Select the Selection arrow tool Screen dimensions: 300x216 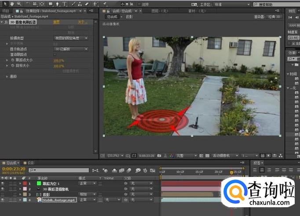6,4
